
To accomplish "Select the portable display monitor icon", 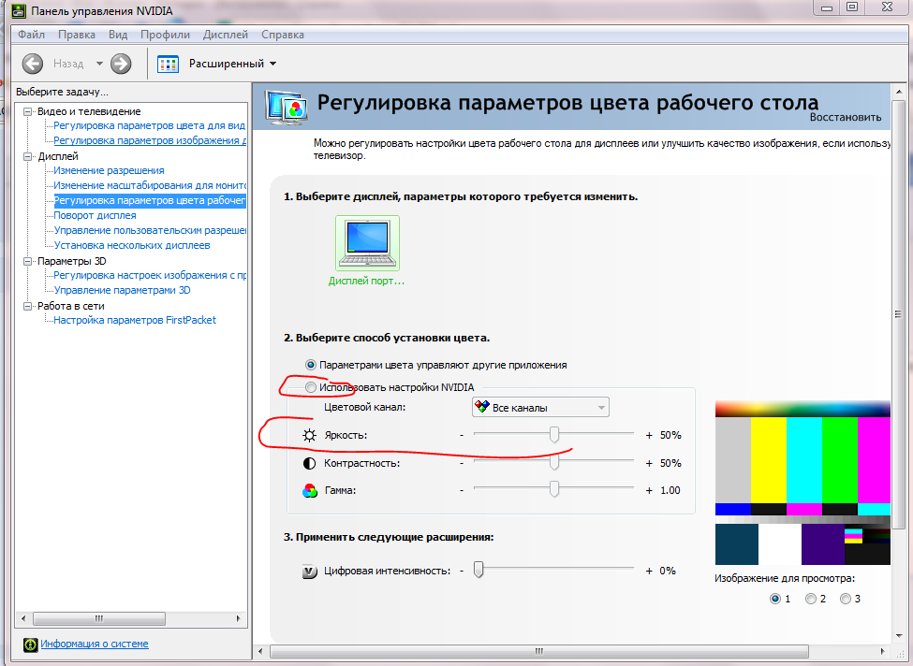I will [x=367, y=243].
